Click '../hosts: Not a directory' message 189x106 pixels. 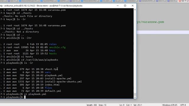click(20, 32)
